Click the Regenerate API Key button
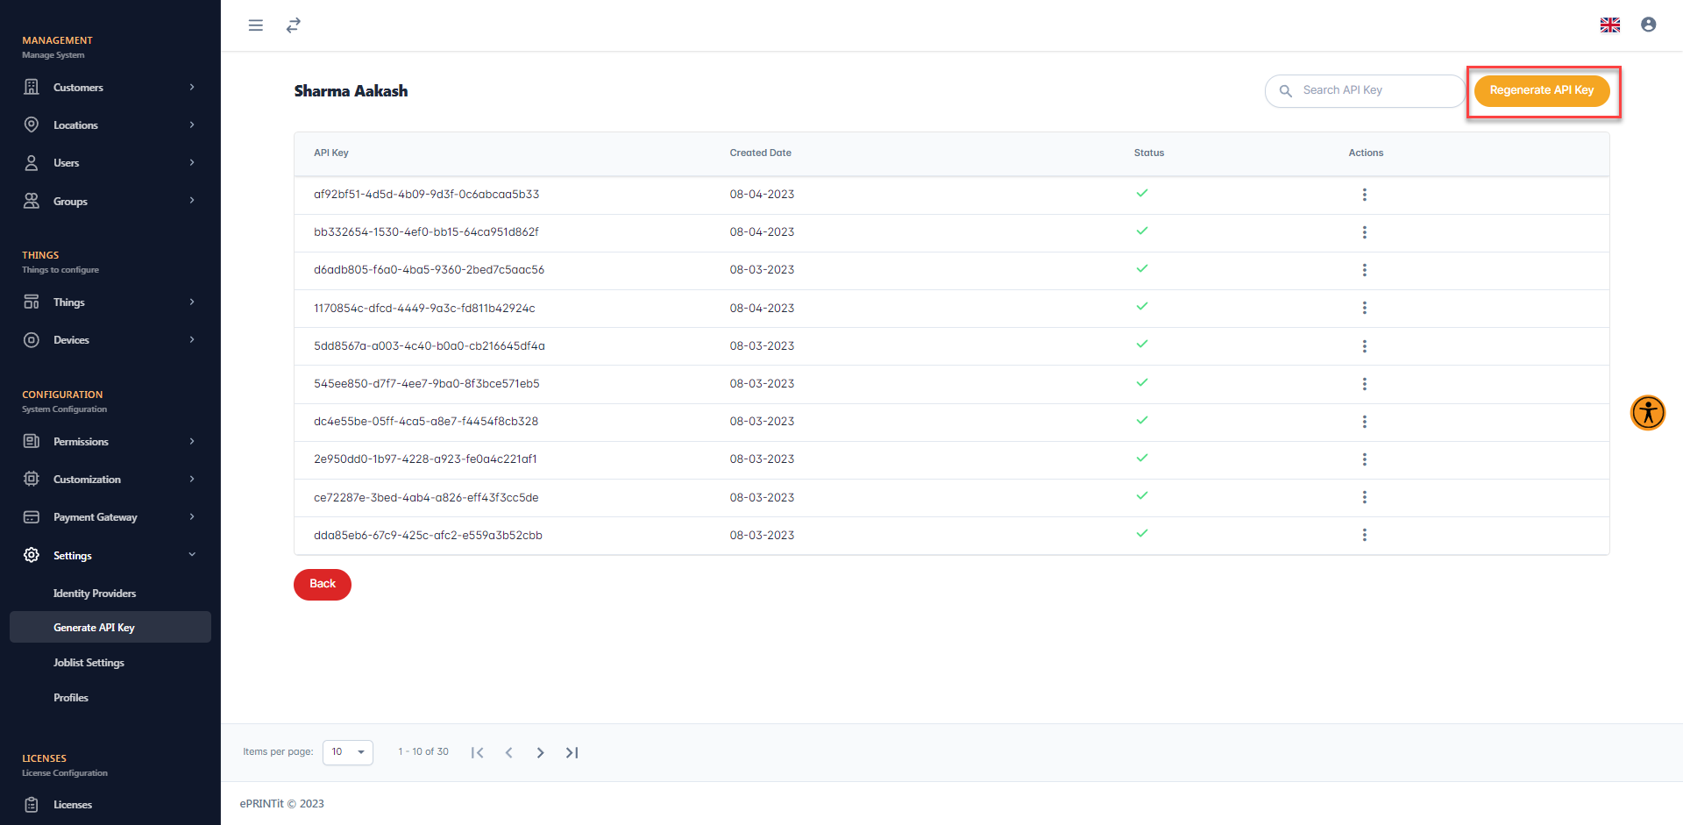This screenshot has height=825, width=1683. tap(1541, 90)
